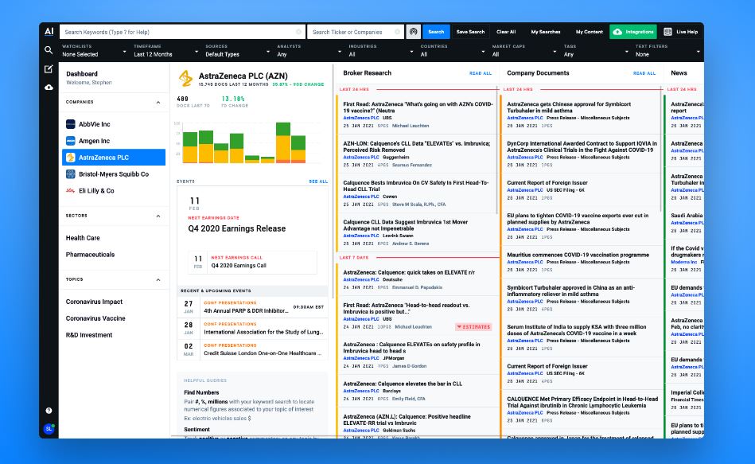Click the Eli Lilly & Co logo
The image size is (755, 464).
coord(70,190)
